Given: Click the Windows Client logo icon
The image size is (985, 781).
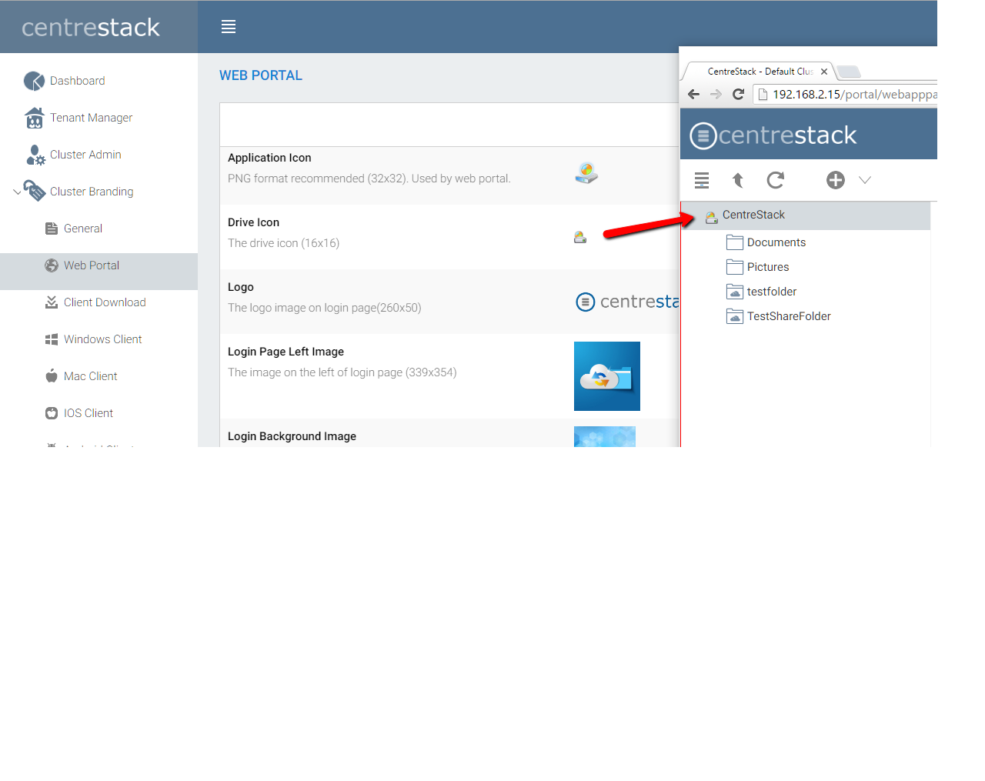Looking at the screenshot, I should 52,339.
